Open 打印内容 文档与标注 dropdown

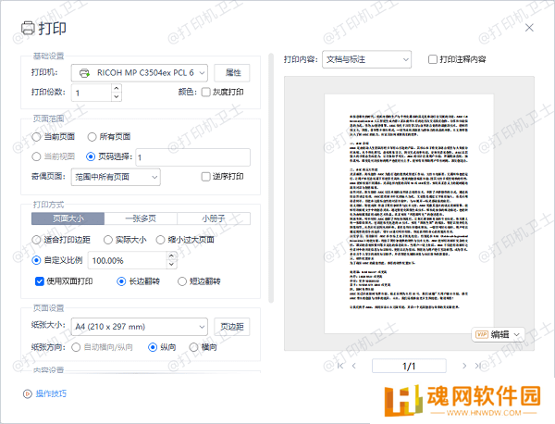[x=366, y=59]
